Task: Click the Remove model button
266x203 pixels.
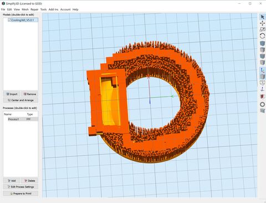Action: pos(29,94)
